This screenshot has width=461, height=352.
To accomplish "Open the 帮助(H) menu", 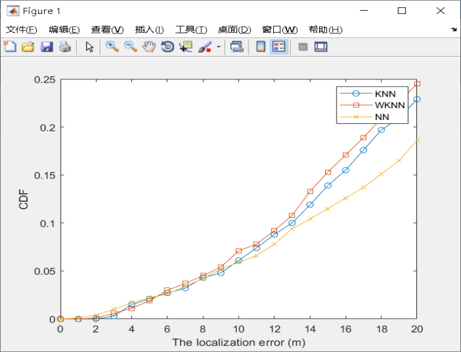I will (326, 29).
